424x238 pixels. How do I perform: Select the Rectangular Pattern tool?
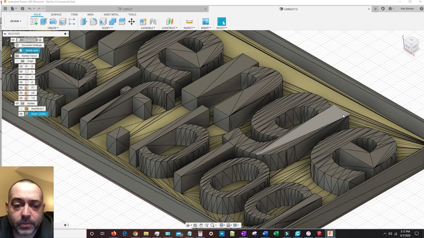pyautogui.click(x=72, y=22)
